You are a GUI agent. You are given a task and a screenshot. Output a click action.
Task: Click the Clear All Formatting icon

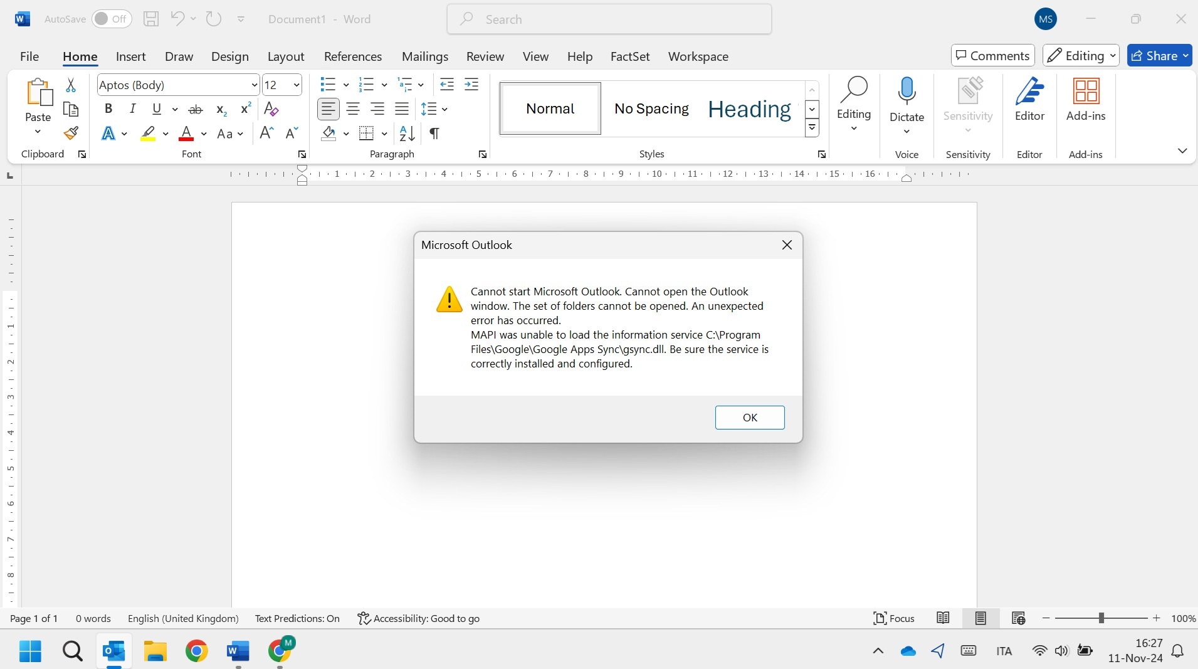[x=271, y=108]
